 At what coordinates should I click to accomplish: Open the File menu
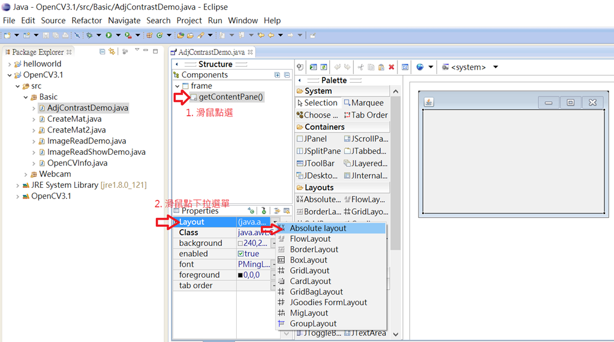pyautogui.click(x=9, y=20)
